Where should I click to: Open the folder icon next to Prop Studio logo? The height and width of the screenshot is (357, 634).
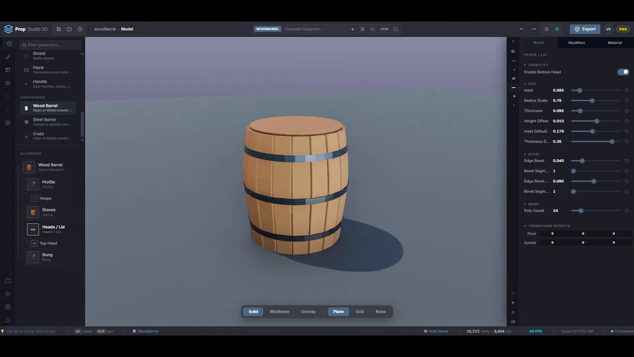[x=69, y=29]
